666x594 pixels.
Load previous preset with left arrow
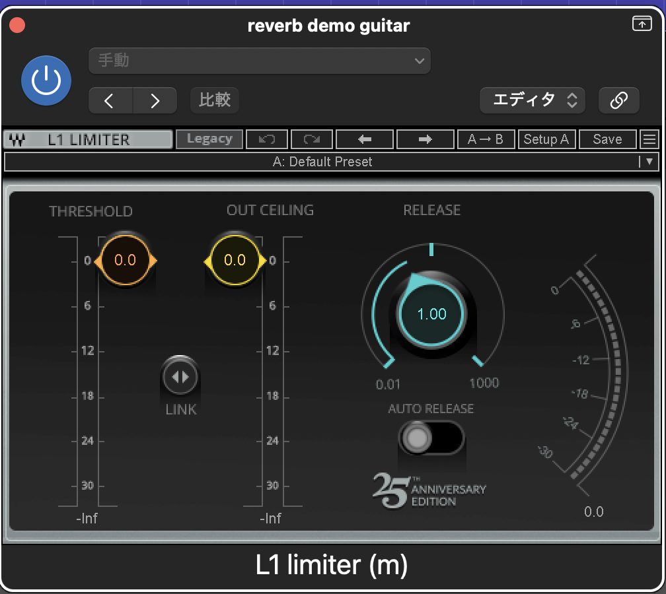[x=365, y=139]
